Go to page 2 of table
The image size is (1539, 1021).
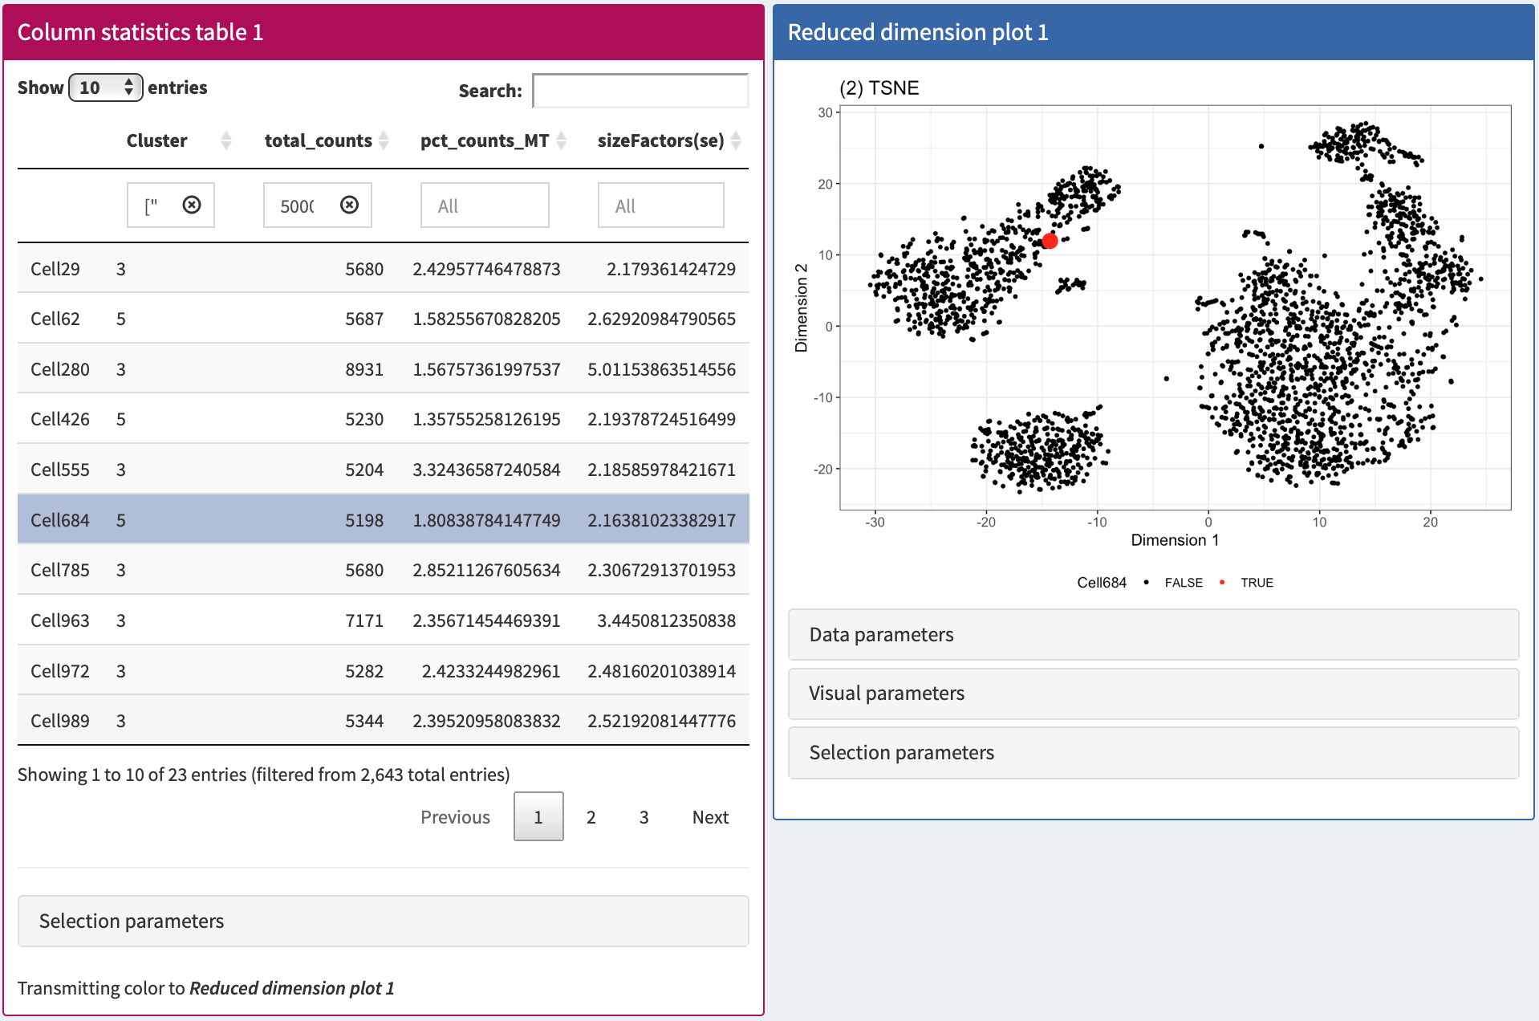coord(591,817)
